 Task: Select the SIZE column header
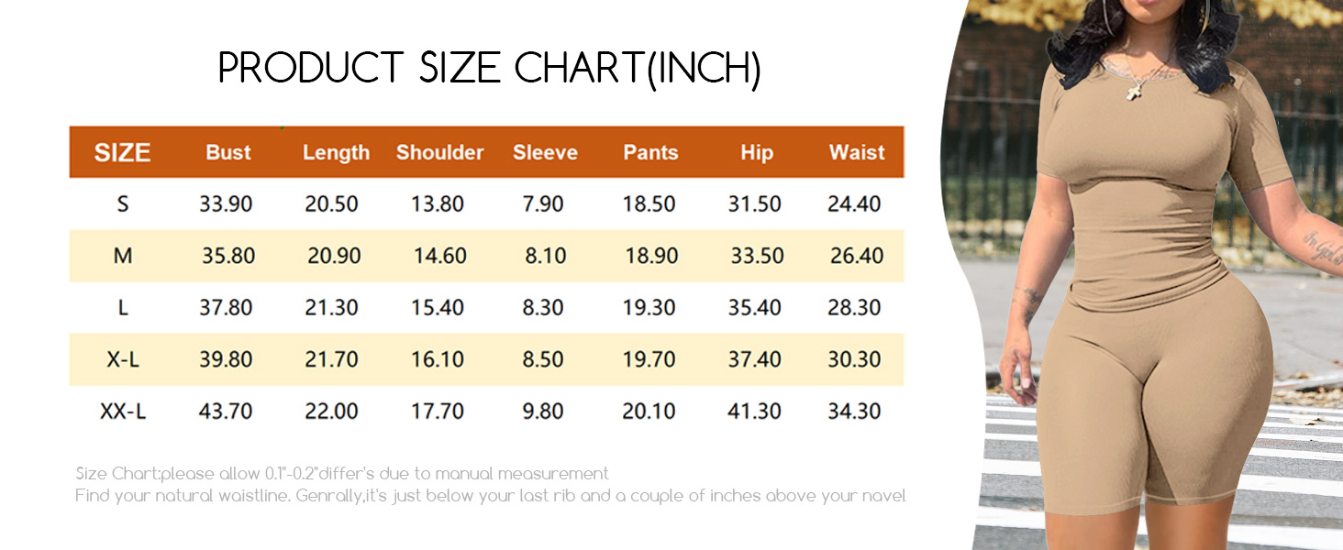[x=122, y=153]
